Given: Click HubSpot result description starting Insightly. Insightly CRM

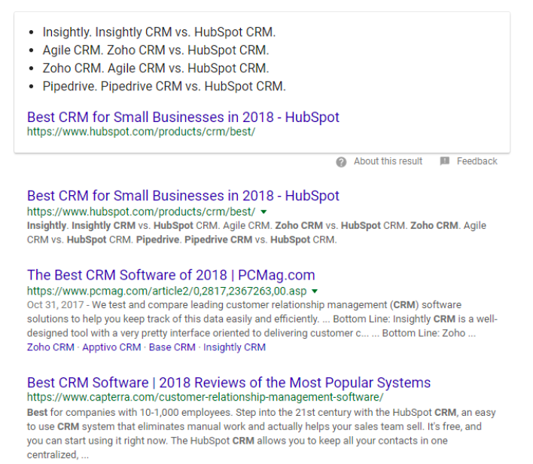Looking at the screenshot, I should click(x=257, y=233).
